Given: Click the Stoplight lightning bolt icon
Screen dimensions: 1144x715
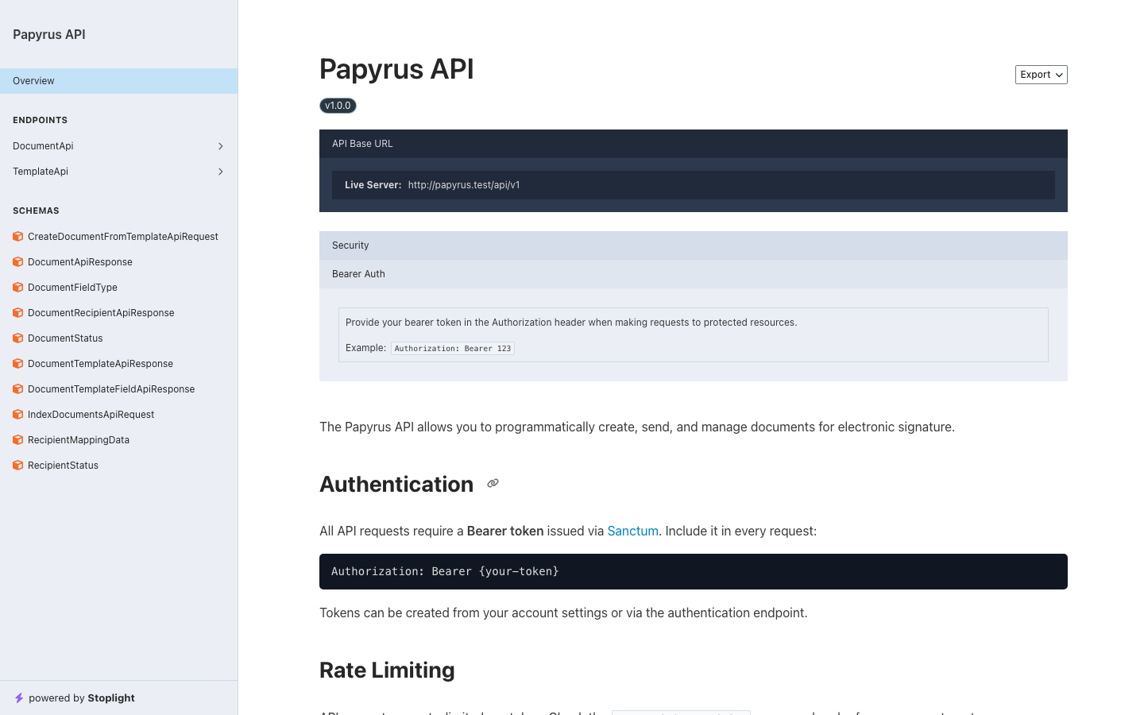Looking at the screenshot, I should click(17, 698).
